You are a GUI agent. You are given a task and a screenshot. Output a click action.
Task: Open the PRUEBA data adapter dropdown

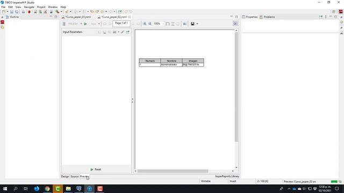pyautogui.click(x=81, y=24)
